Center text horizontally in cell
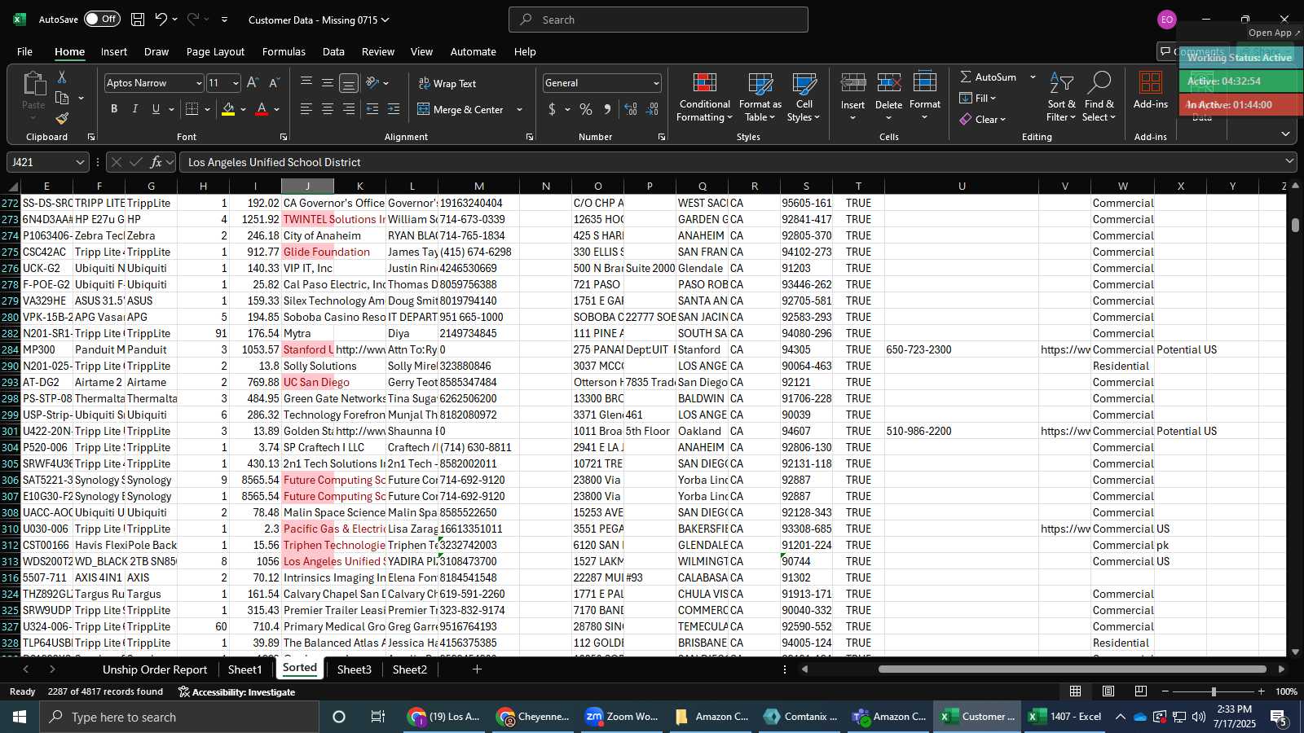This screenshot has height=733, width=1304. tap(328, 109)
